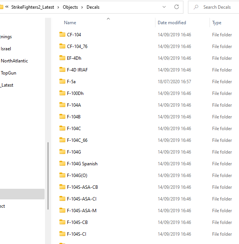
Task: Select the F-5a folder name
Action: click(x=71, y=82)
